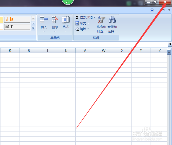The width and height of the screenshot is (172, 145).
Task: Select column X header
Action: pos(122,51)
